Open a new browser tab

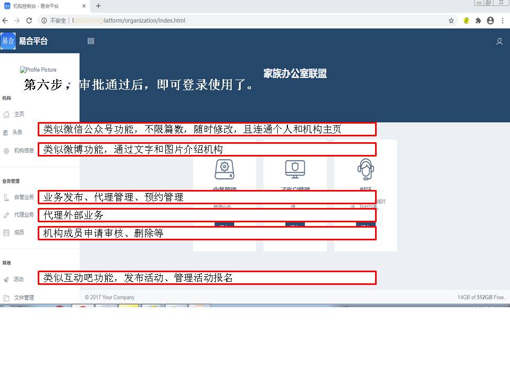point(98,6)
